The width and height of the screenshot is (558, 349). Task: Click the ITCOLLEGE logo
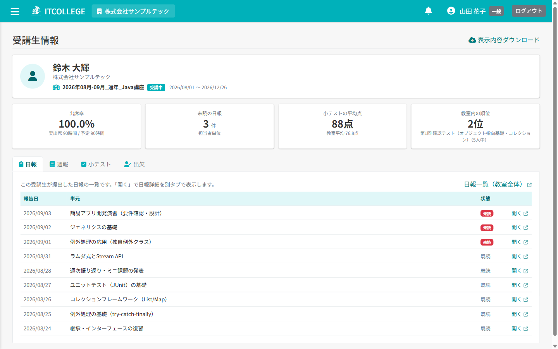59,11
